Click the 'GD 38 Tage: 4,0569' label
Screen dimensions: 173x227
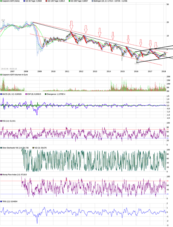[x=34, y=1]
